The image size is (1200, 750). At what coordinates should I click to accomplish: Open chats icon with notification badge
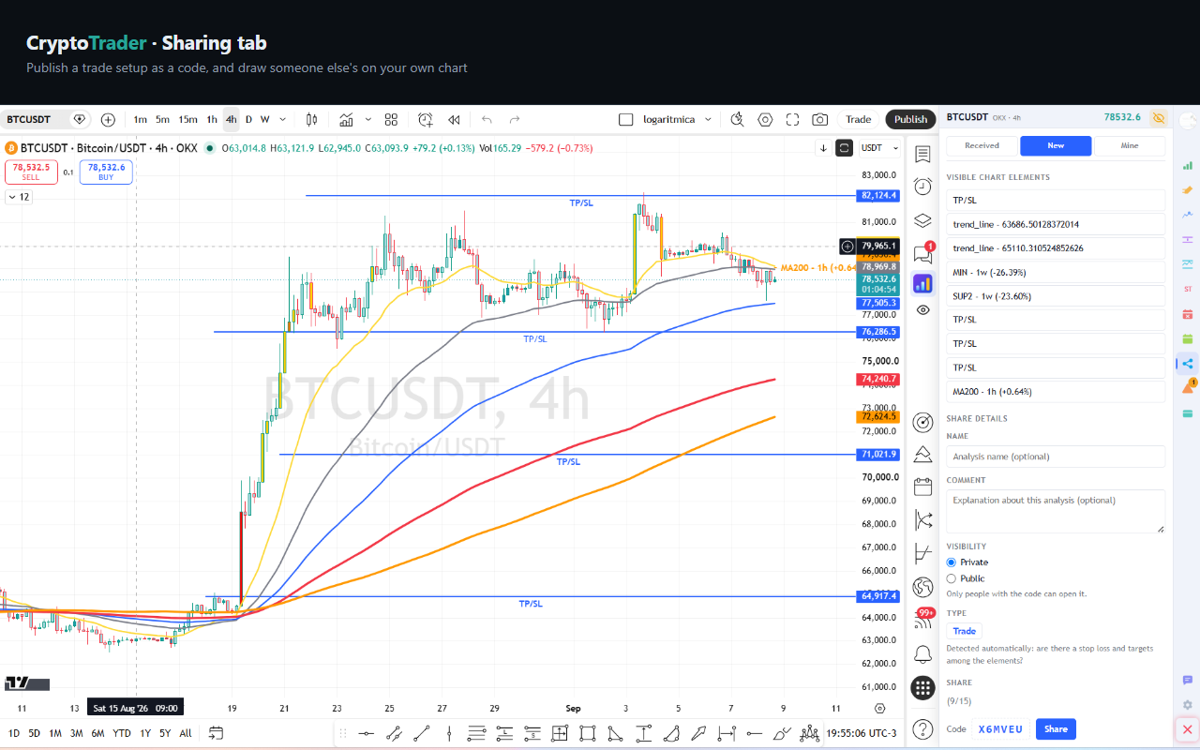tap(922, 252)
